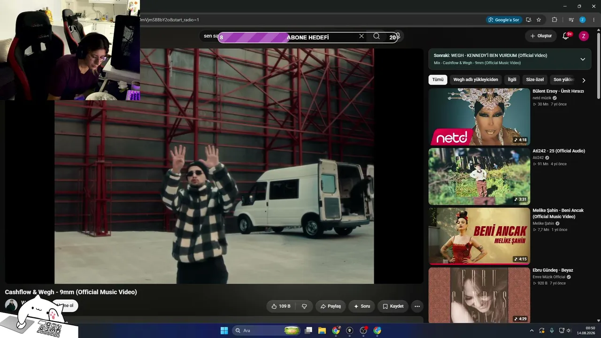Open the netd müzik channel name
The width and height of the screenshot is (601, 338).
coord(542,98)
